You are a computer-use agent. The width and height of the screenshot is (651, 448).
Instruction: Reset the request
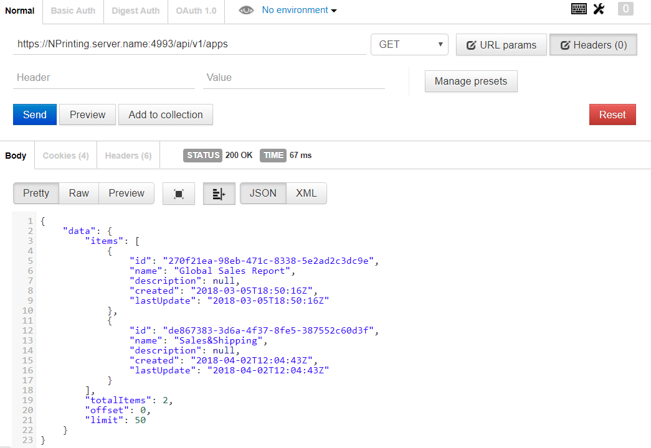[x=612, y=114]
